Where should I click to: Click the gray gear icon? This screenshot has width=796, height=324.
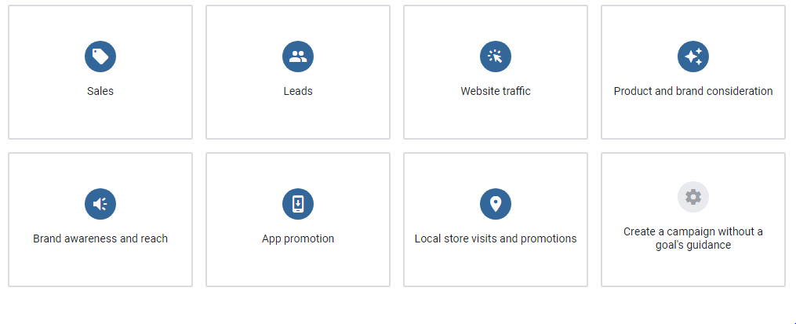(x=693, y=197)
